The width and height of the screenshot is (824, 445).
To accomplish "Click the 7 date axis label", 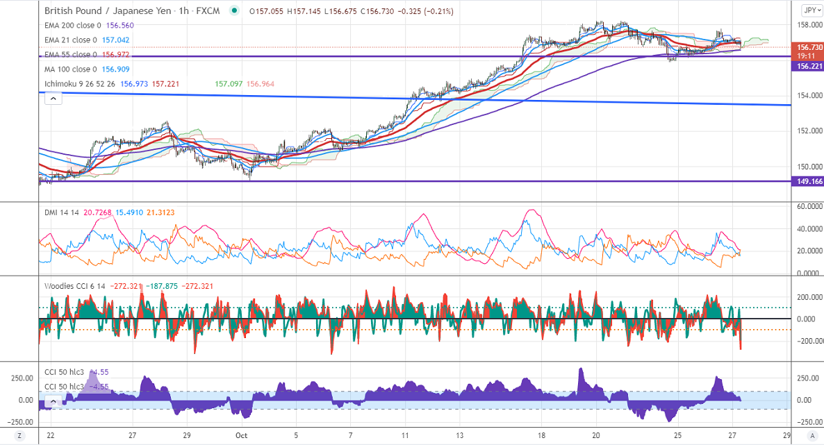I will 351,435.
